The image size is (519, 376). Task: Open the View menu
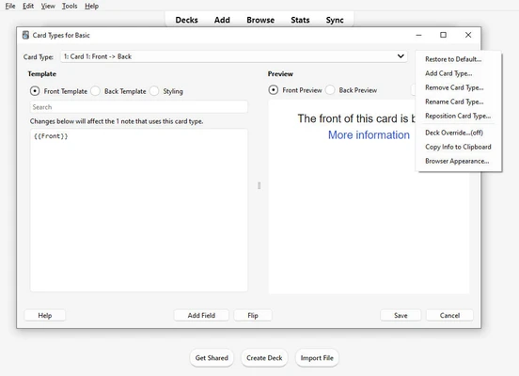48,6
